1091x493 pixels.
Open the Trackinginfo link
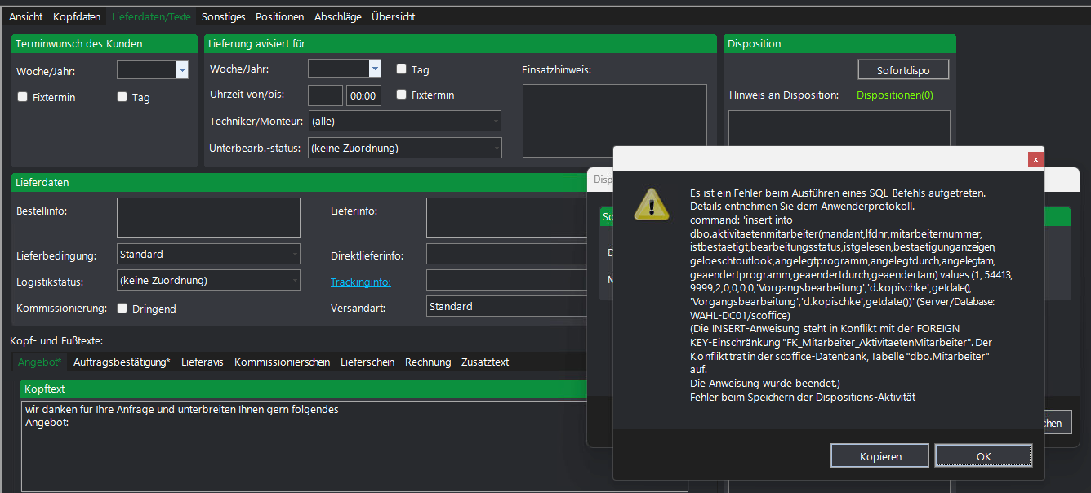pos(360,282)
